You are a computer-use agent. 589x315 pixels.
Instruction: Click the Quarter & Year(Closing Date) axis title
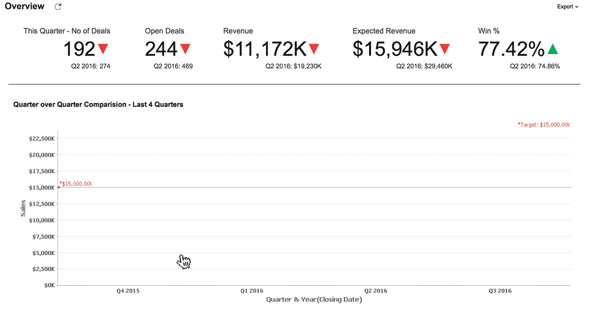(x=314, y=299)
